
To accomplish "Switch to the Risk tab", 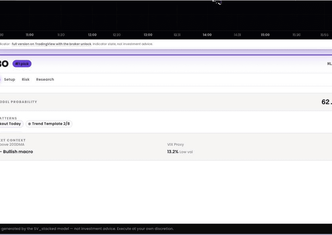I will coord(26,79).
